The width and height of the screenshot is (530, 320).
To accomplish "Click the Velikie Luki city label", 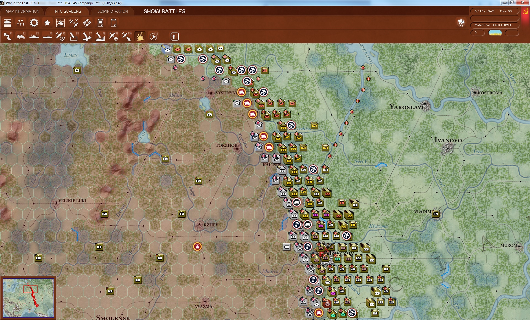I will tap(72, 201).
